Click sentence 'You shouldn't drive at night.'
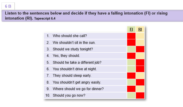 coord(75,69)
